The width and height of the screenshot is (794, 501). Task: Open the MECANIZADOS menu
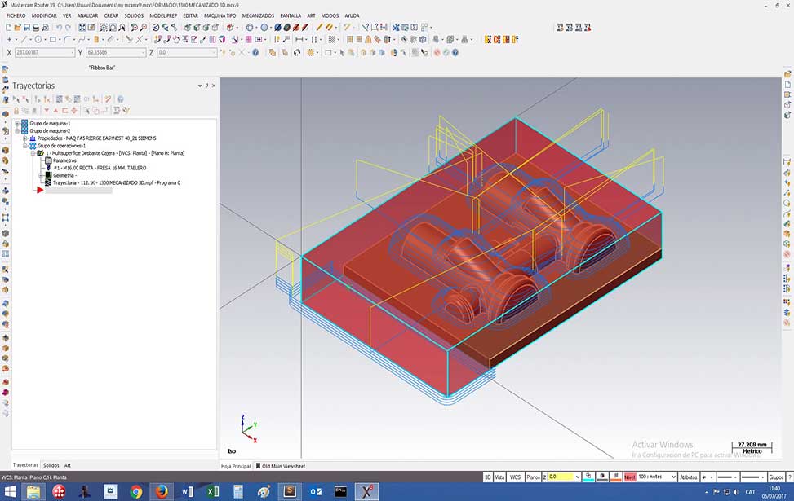(x=258, y=15)
